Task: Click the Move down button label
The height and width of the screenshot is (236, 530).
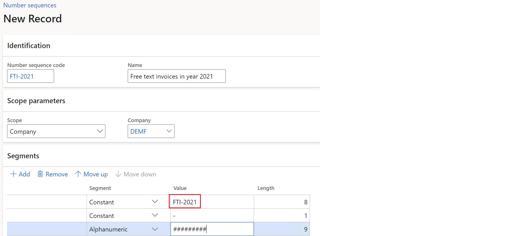Action: (140, 174)
